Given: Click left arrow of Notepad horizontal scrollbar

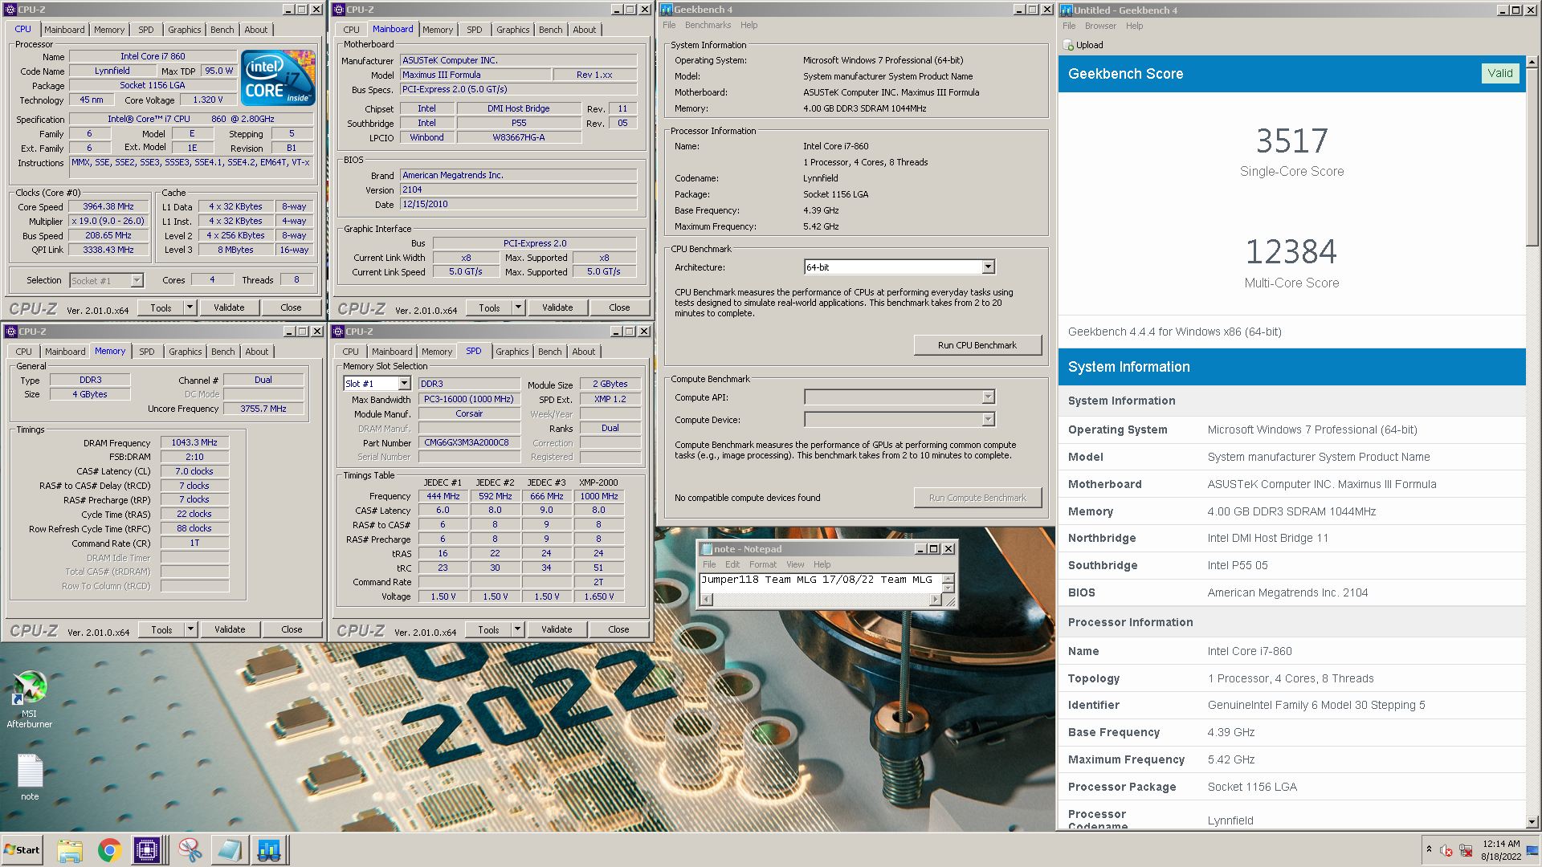Looking at the screenshot, I should pos(707,600).
